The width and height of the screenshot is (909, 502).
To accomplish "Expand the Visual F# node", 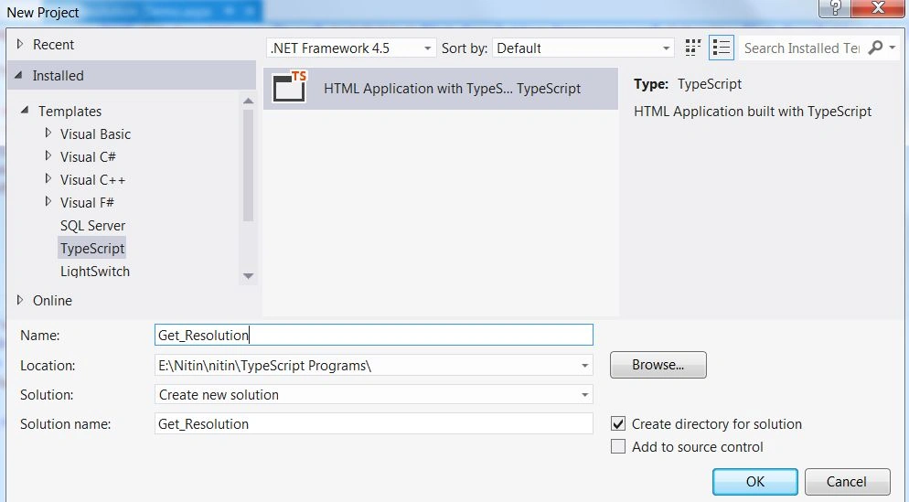I will pos(48,202).
